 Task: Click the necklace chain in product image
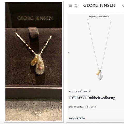pyautogui.click(x=99, y=45)
